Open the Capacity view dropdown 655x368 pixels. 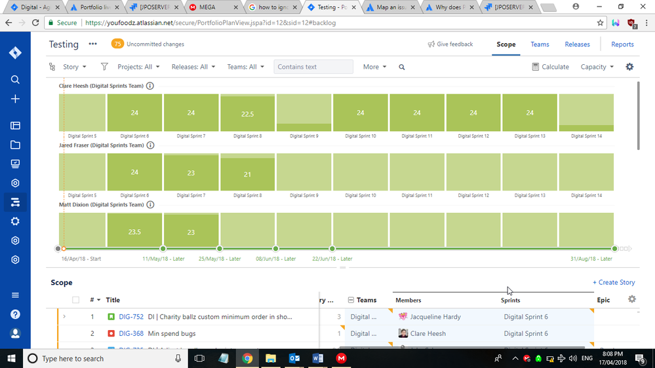pos(597,67)
